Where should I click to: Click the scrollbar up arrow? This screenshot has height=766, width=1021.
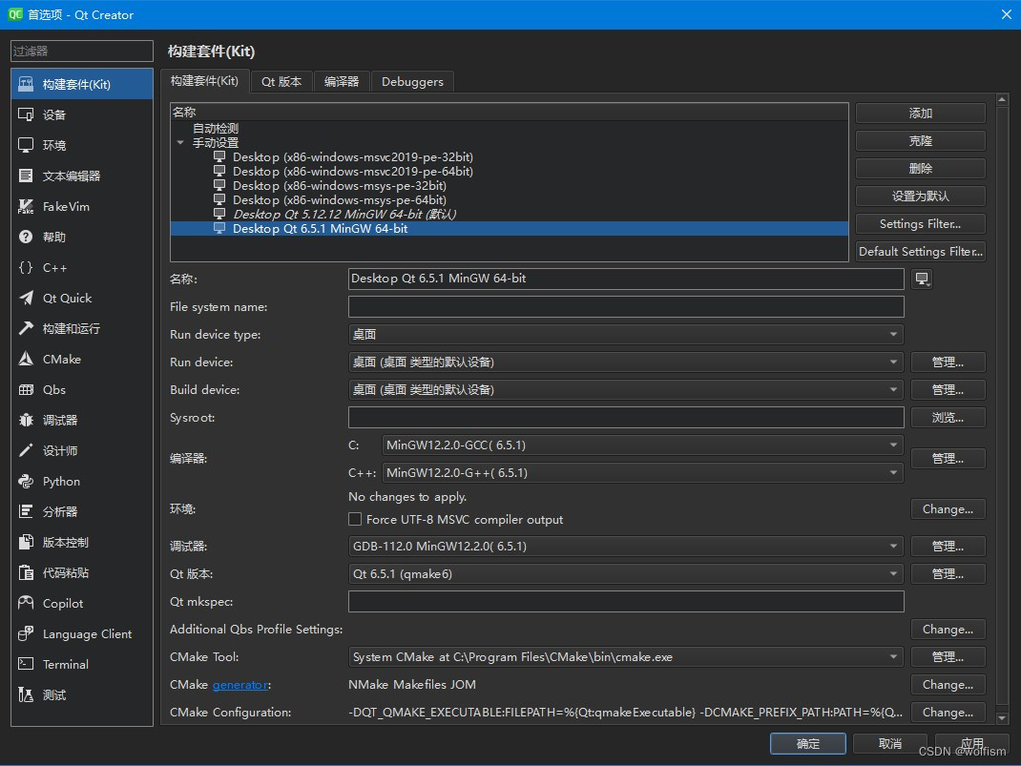[x=1002, y=99]
